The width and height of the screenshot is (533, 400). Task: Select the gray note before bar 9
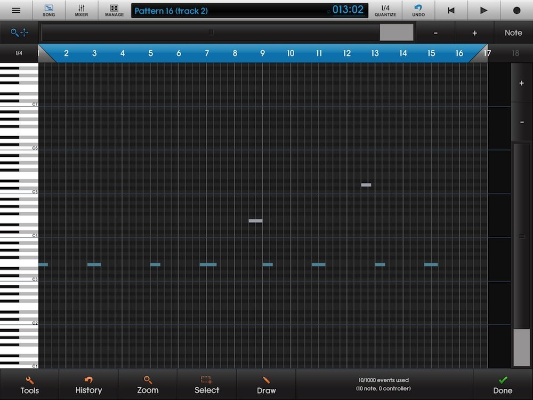[x=255, y=221]
